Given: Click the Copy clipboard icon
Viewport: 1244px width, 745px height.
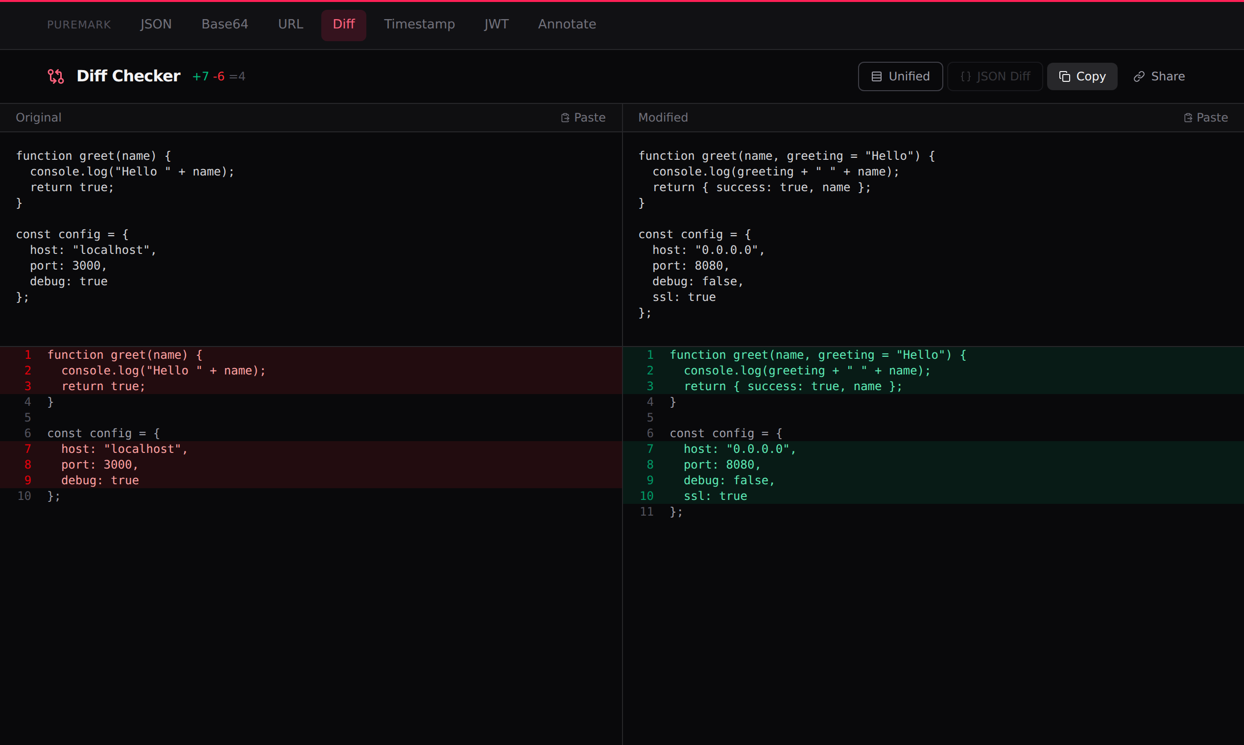Looking at the screenshot, I should point(1064,76).
